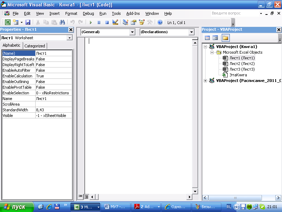Select the Alphabetic tab
Viewport: 282px width, 212px height.
click(12, 45)
